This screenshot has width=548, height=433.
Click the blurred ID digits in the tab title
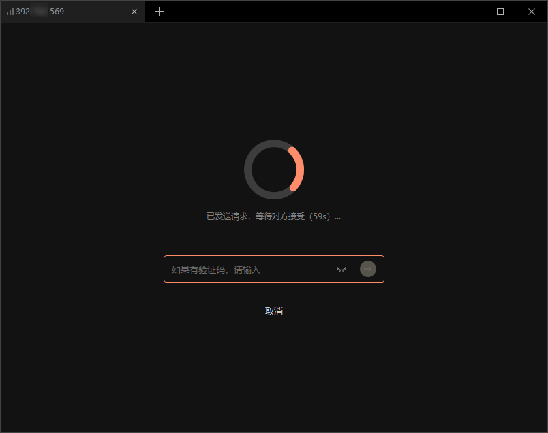click(40, 12)
